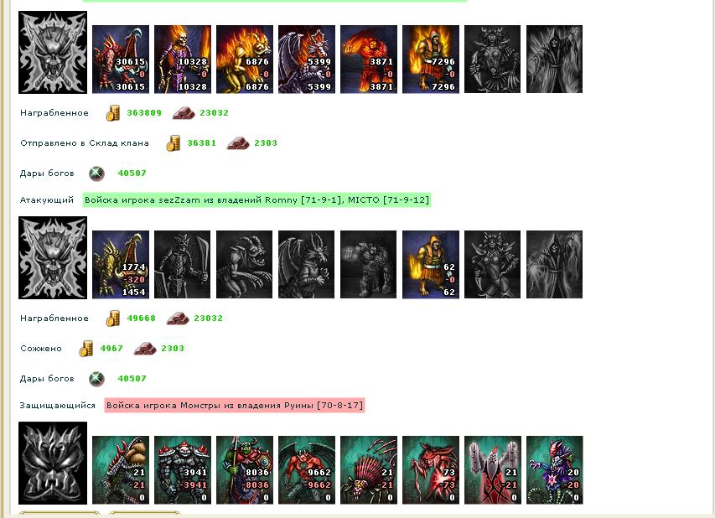Select the flaming skeleton unit with 10328
Viewport: 715px width, 518px height.
[183, 60]
